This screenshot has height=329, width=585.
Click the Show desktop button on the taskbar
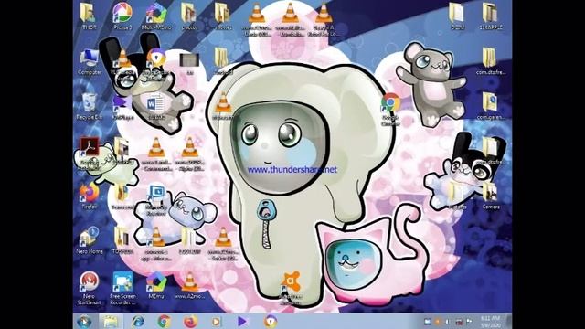(x=509, y=322)
